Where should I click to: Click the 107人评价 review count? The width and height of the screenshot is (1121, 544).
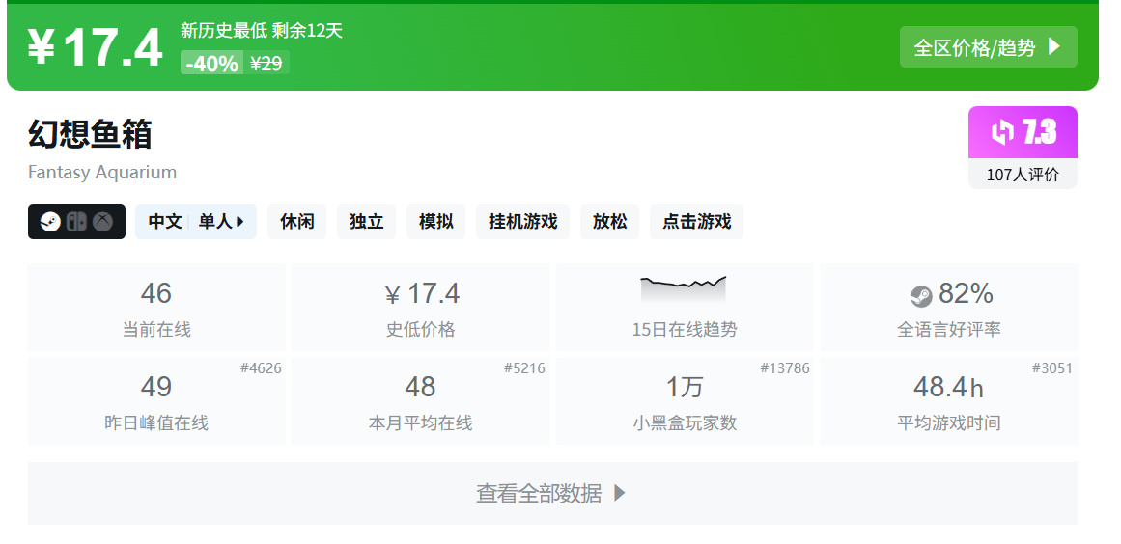(1023, 175)
